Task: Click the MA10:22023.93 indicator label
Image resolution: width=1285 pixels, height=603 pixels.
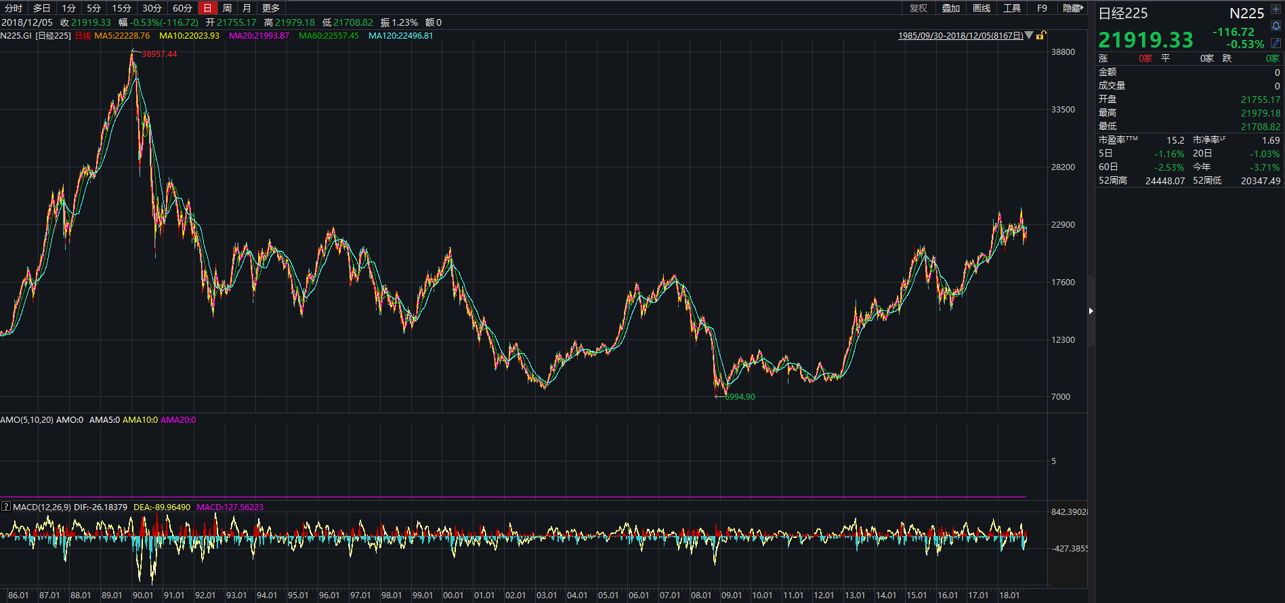Action: click(189, 35)
